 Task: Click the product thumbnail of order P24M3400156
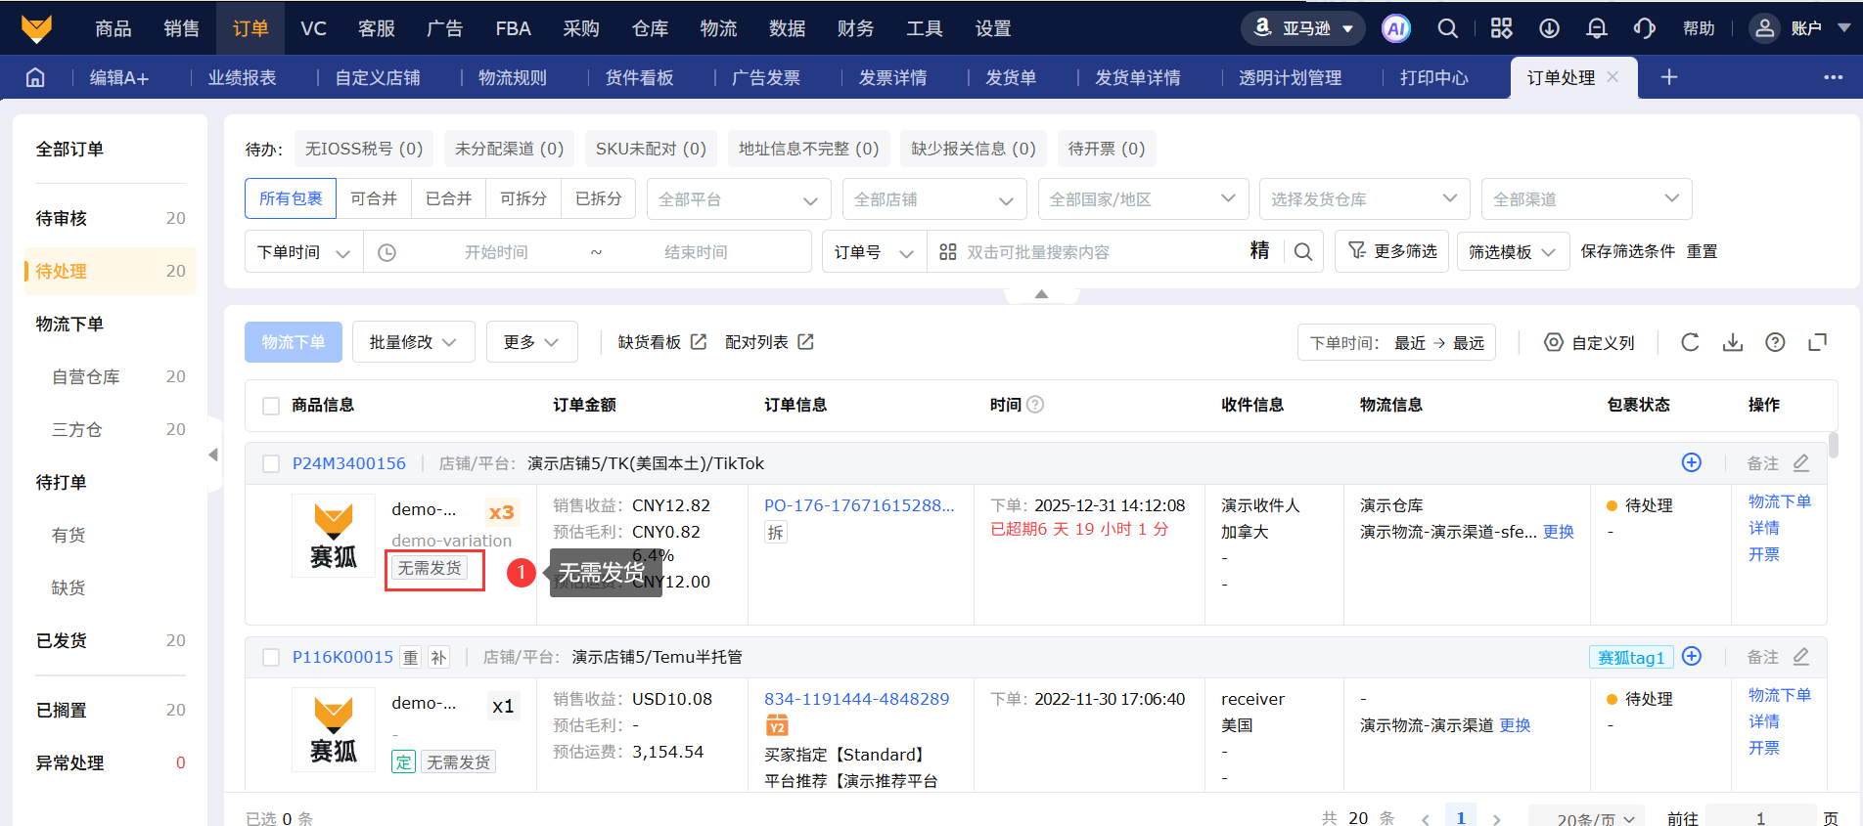point(334,536)
